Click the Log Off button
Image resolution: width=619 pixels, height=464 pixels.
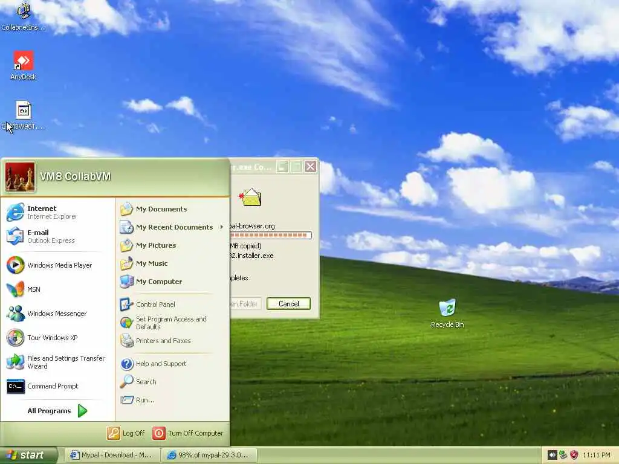tap(126, 433)
